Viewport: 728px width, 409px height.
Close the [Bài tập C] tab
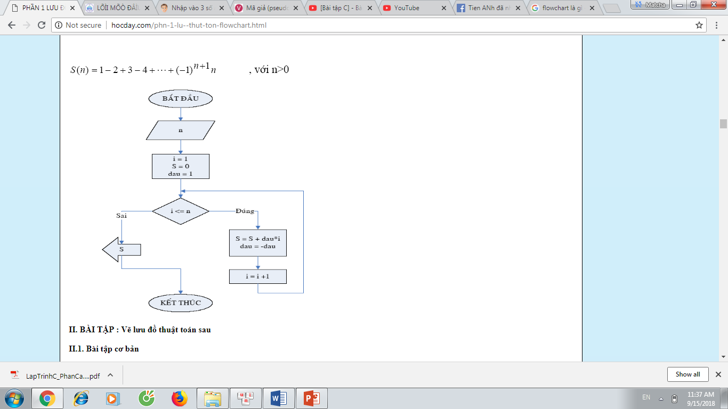pos(371,9)
